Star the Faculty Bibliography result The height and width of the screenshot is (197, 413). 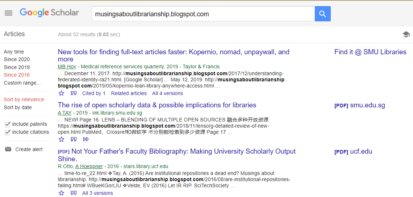point(61,193)
